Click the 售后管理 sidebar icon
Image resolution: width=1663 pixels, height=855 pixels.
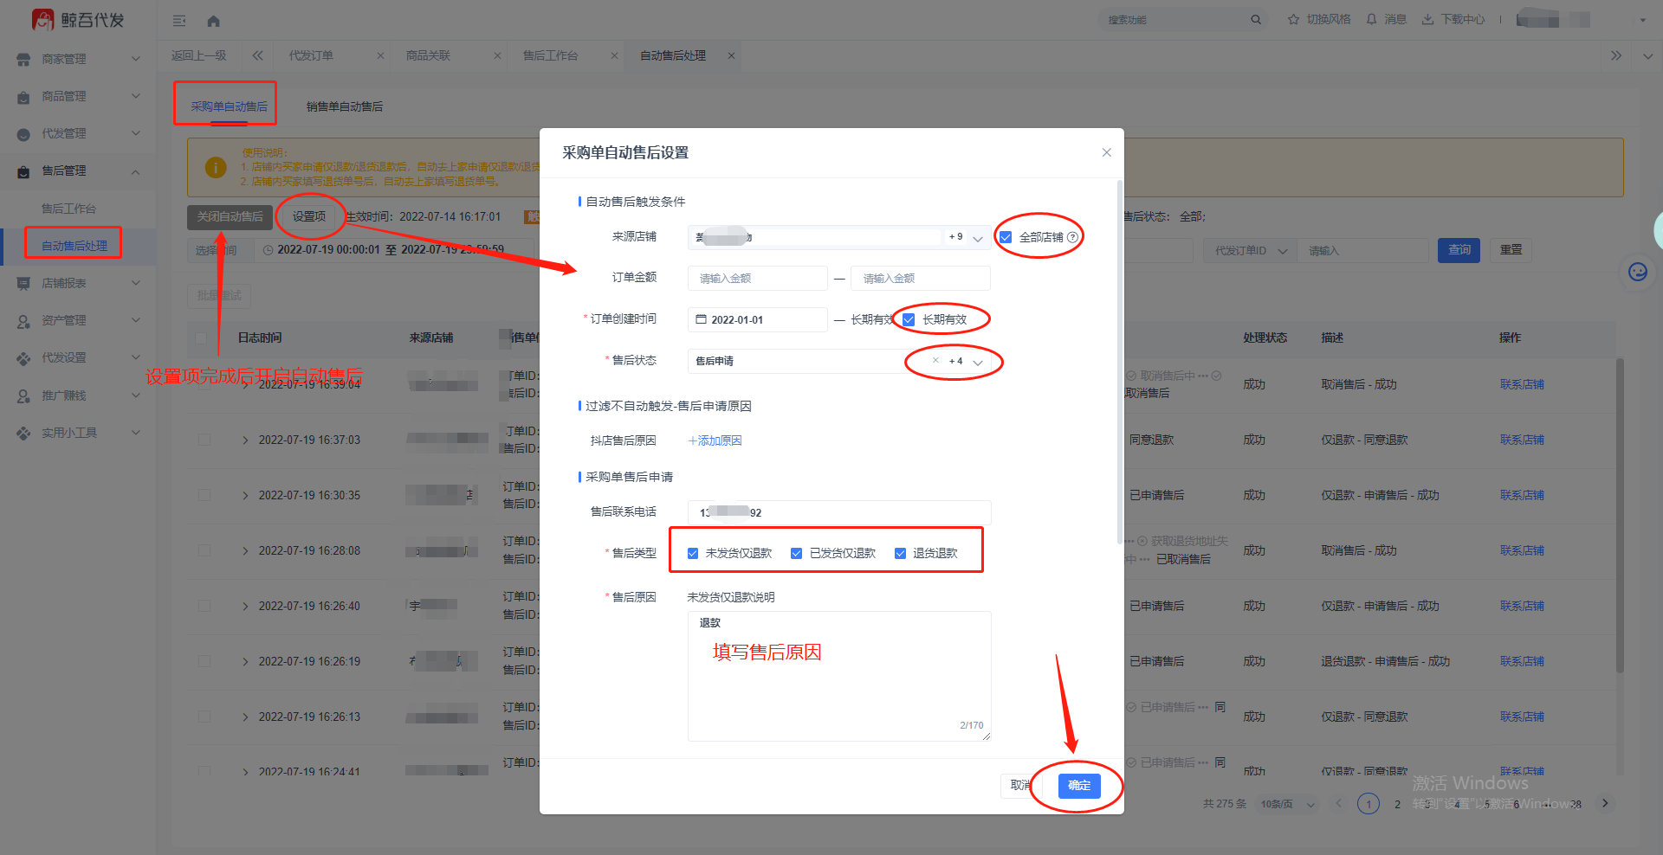23,171
